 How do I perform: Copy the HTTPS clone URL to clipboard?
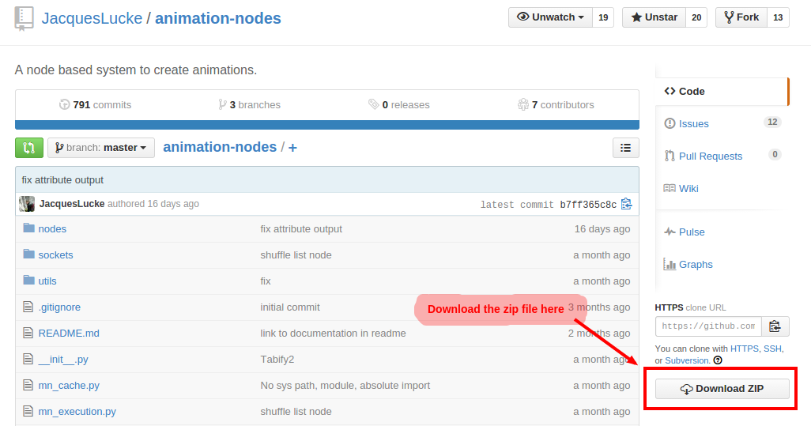point(775,326)
